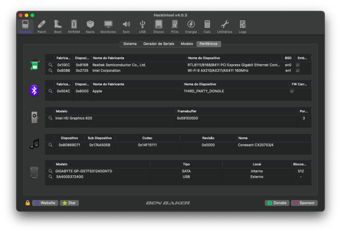Open the Boot toolbar section
Screen dimensions: 341x233
coord(58,27)
